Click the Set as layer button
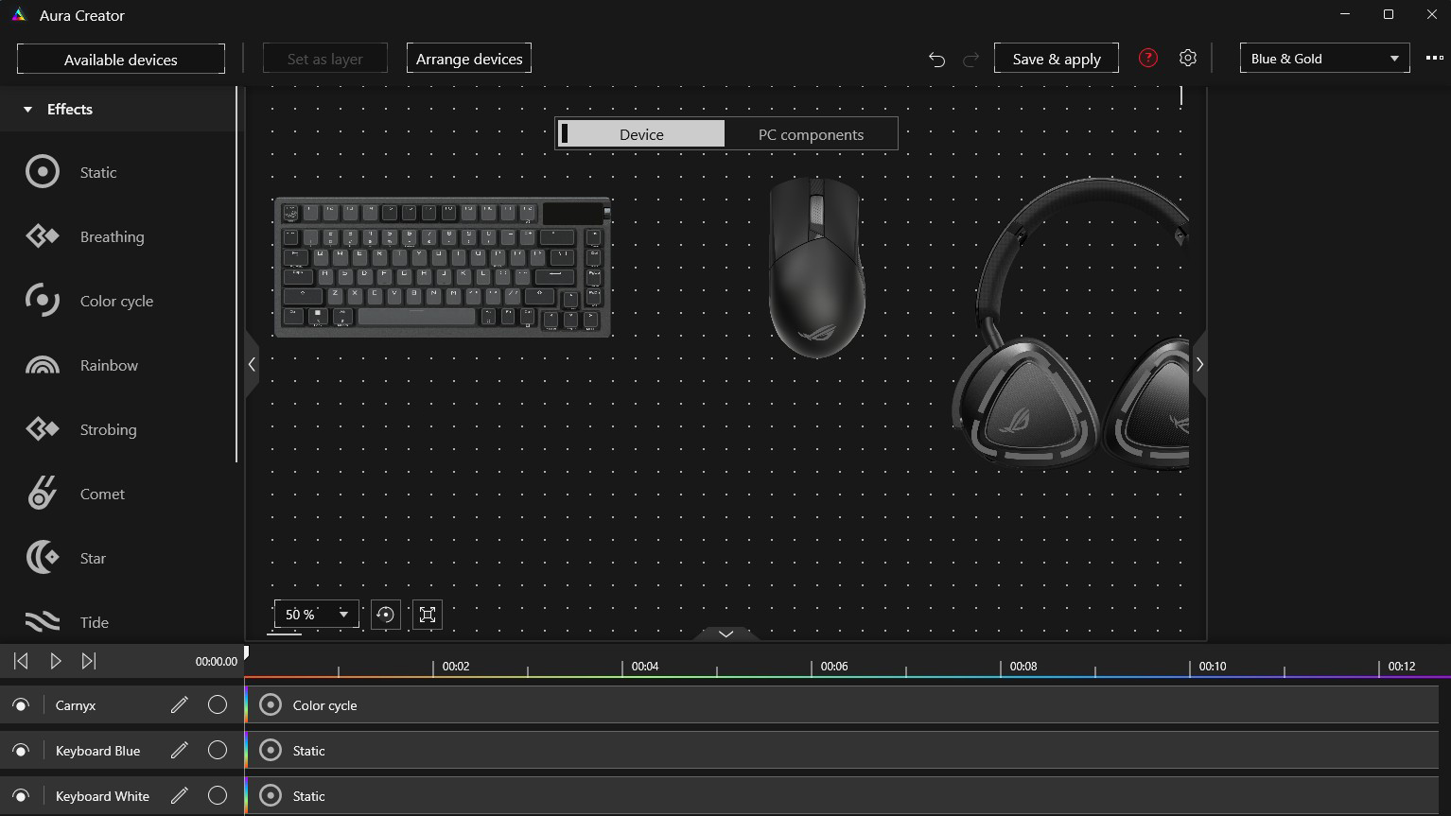Viewport: 1451px width, 816px height. (325, 58)
